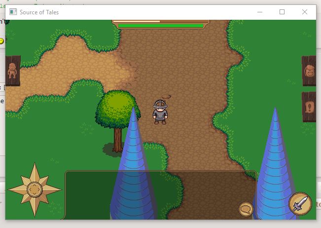Open the backpack inventory icon
Screen dimensions: 321x228
click(309, 71)
